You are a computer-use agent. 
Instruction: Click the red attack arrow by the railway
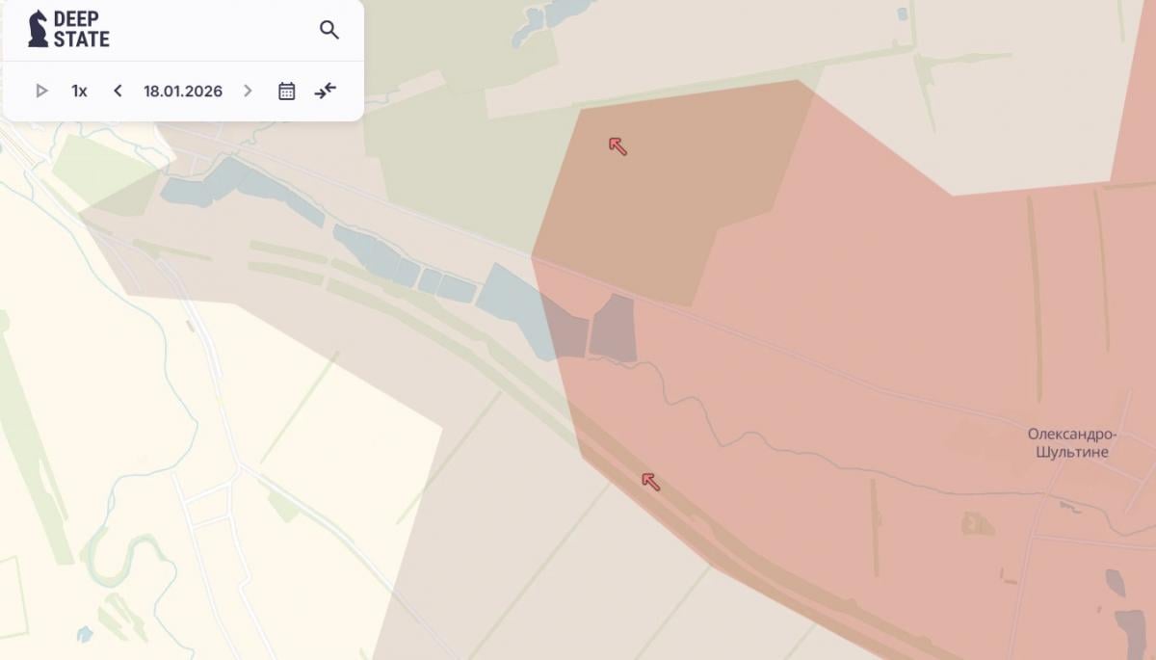pos(651,482)
